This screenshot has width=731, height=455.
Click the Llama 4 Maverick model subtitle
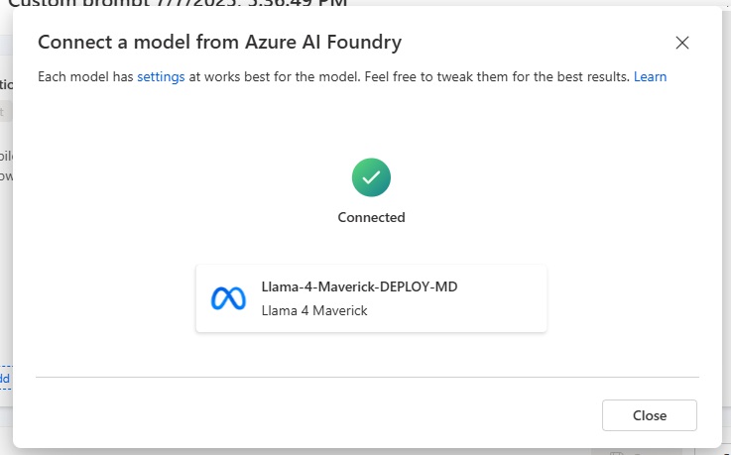coord(314,310)
